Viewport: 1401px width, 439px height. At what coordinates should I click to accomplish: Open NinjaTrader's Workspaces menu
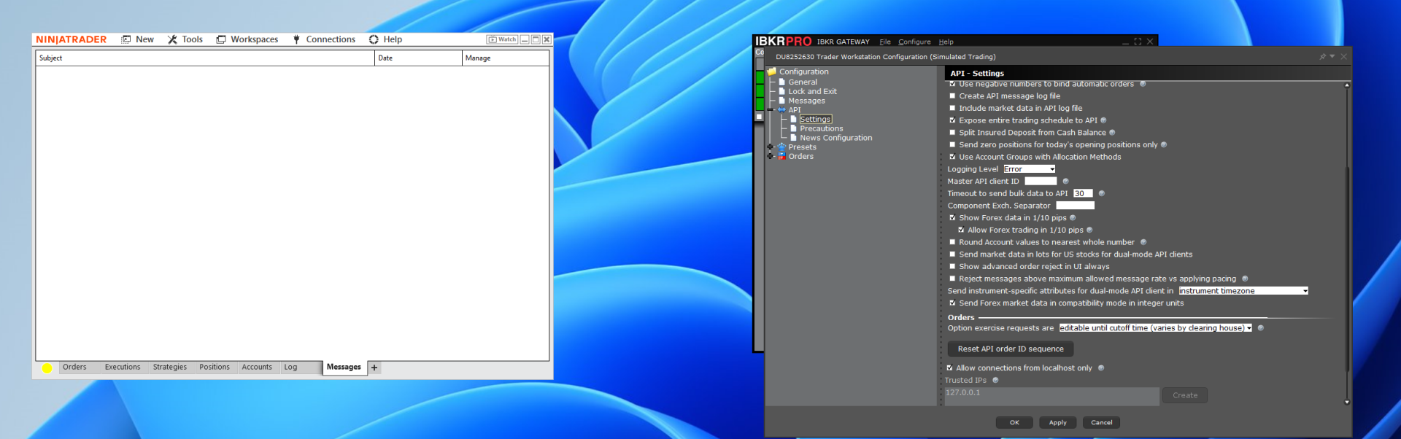(247, 39)
